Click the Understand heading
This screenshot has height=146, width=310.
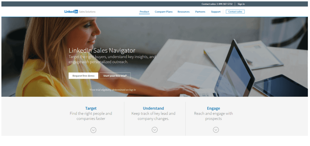coord(153,108)
